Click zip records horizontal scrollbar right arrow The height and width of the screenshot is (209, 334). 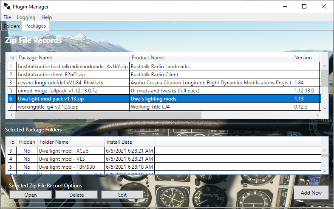(317, 115)
